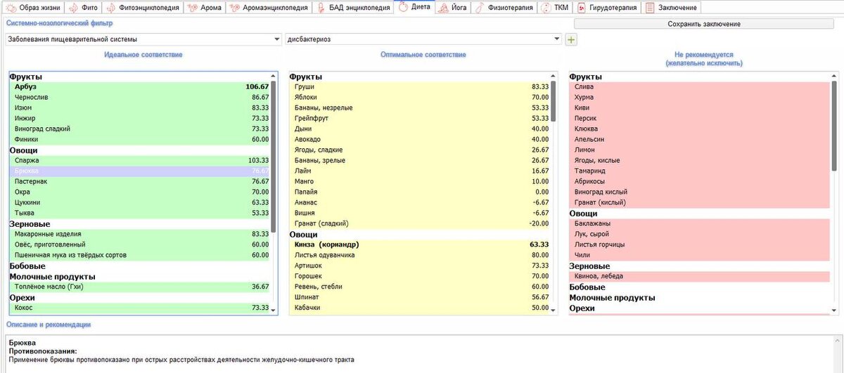Select the Инжир row
Image resolution: width=844 pixels, height=373 pixels.
[x=140, y=119]
